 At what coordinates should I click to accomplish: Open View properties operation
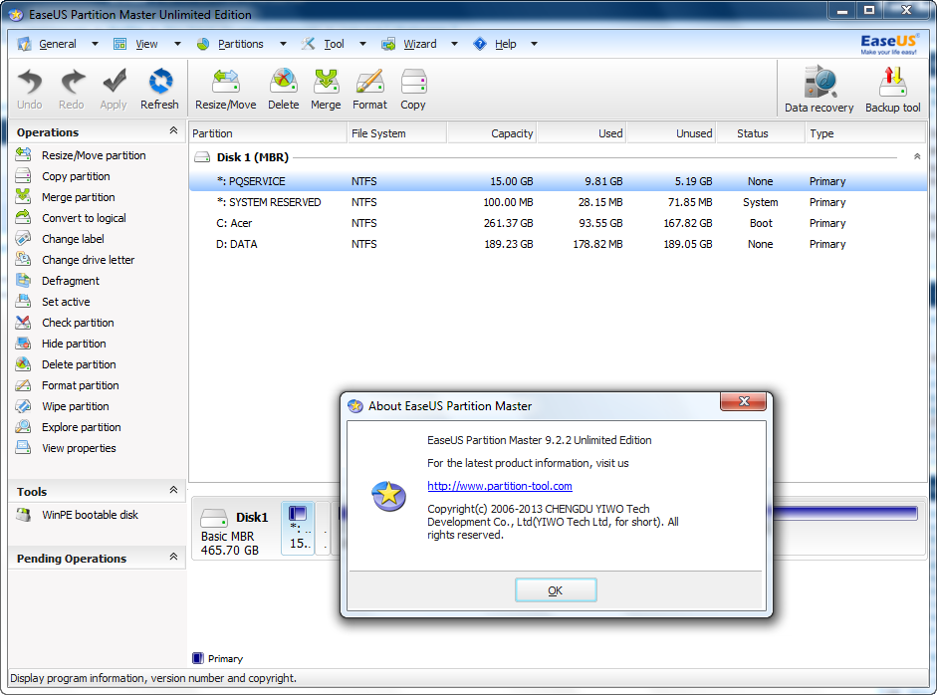click(79, 448)
